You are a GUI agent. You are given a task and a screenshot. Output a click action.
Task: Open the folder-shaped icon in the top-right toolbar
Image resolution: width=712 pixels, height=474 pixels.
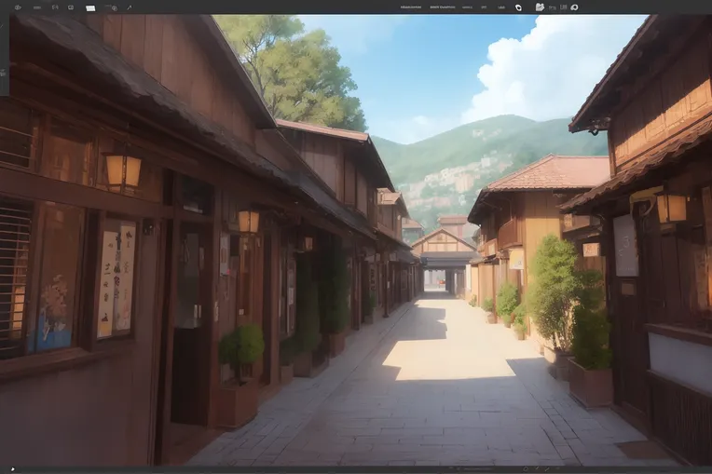click(x=540, y=7)
